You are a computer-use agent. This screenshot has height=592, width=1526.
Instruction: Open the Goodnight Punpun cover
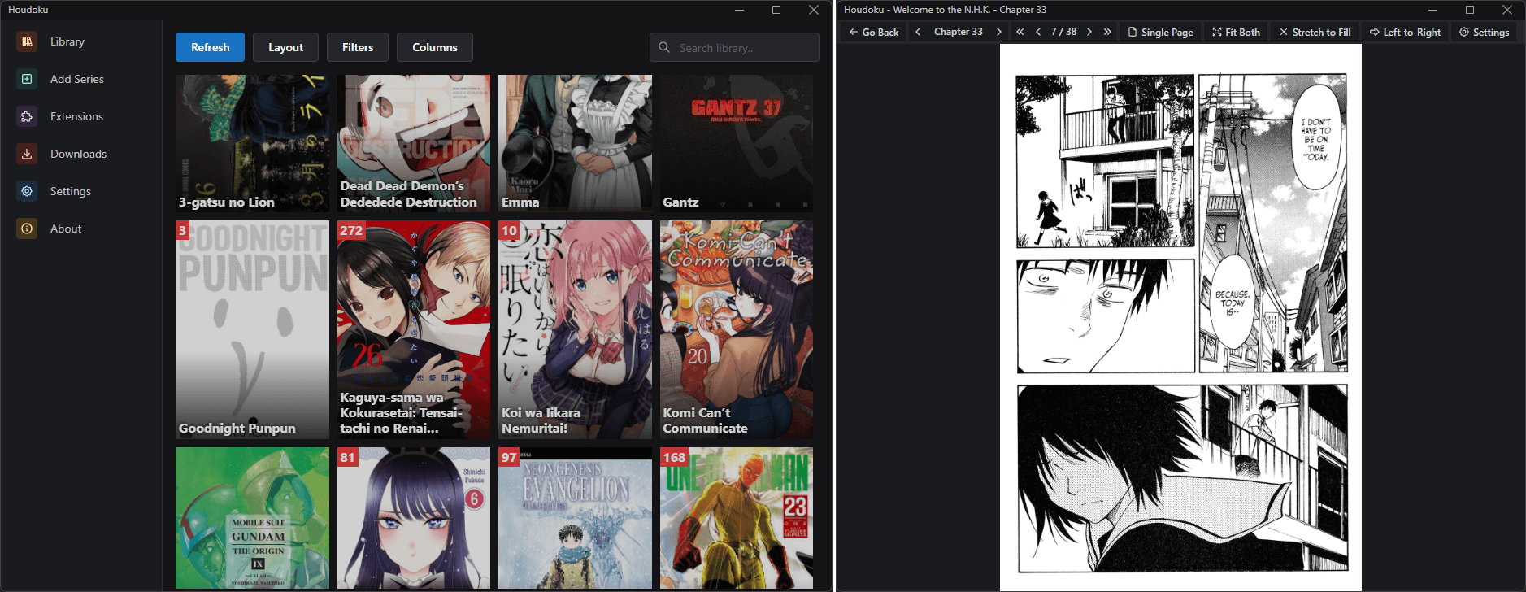click(x=252, y=329)
